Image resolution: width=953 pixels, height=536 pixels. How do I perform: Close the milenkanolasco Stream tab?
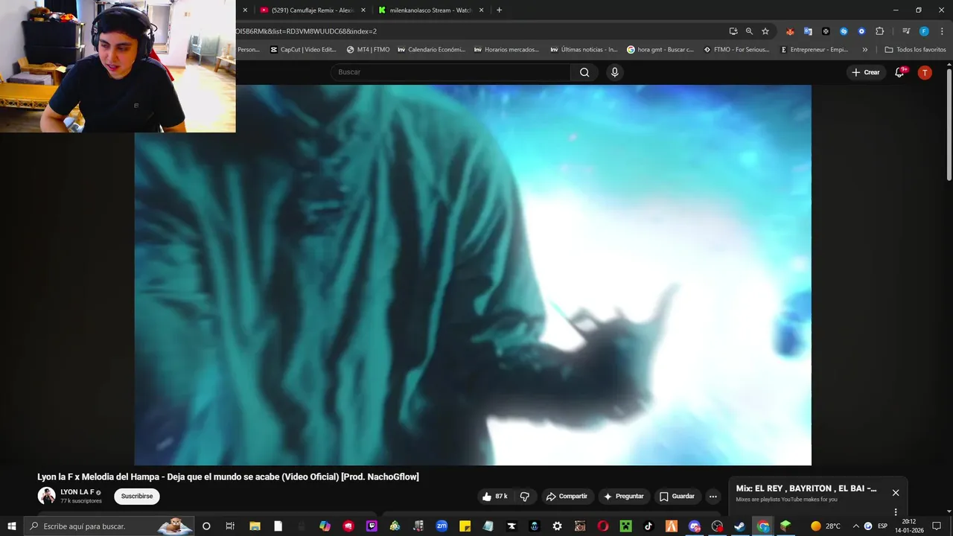(481, 10)
